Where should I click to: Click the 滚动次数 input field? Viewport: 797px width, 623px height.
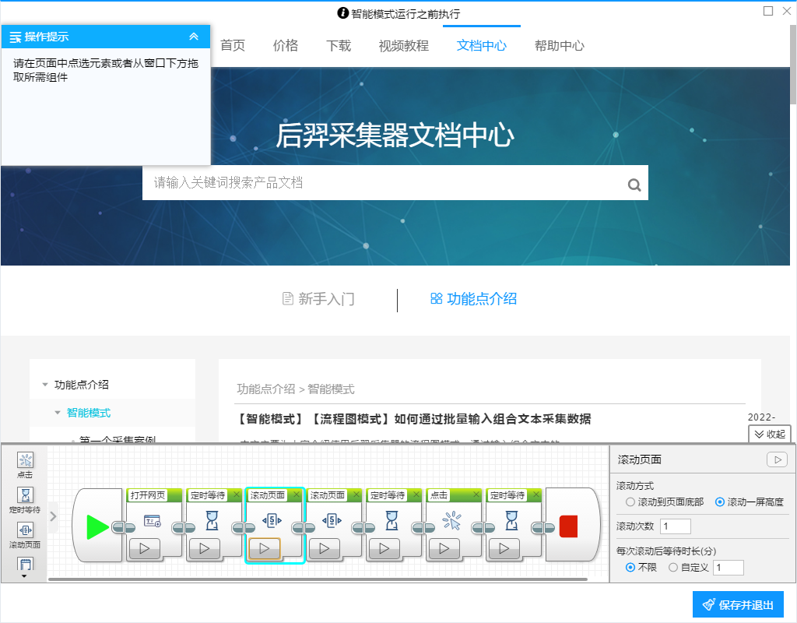[x=676, y=526]
